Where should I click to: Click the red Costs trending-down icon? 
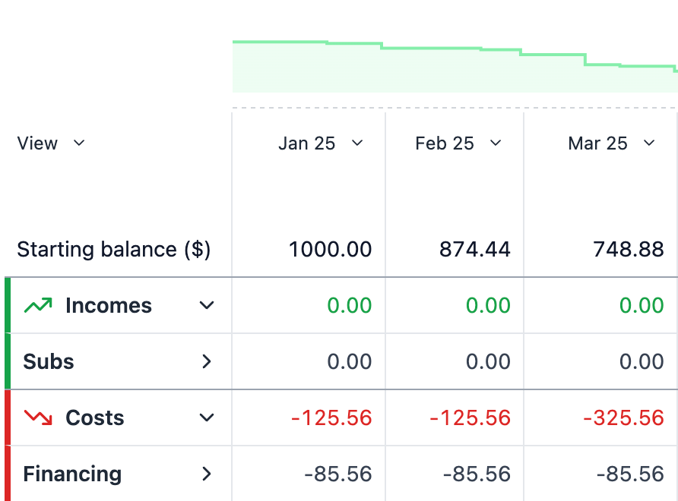(38, 418)
